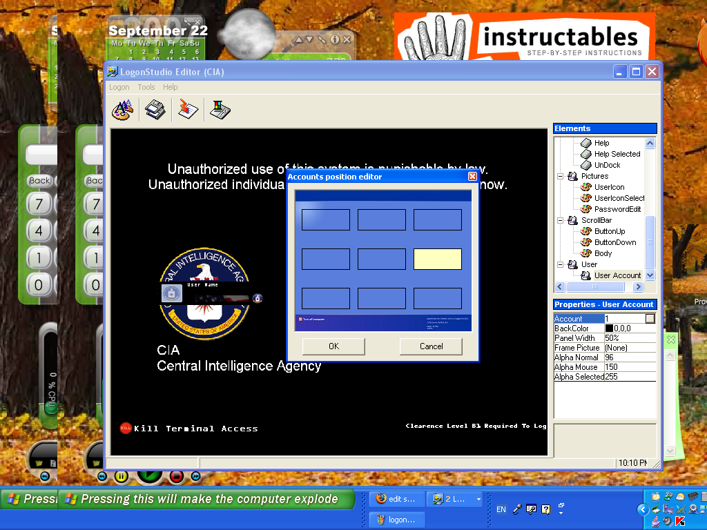Select the Body element

pyautogui.click(x=603, y=253)
